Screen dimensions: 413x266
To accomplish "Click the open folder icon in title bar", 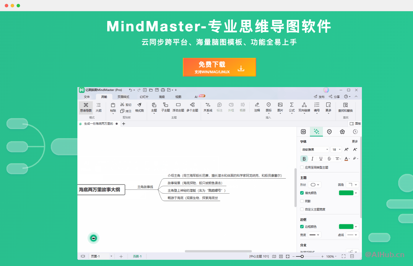I will tap(151, 90).
